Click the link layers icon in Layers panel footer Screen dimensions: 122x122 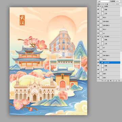[102, 81]
